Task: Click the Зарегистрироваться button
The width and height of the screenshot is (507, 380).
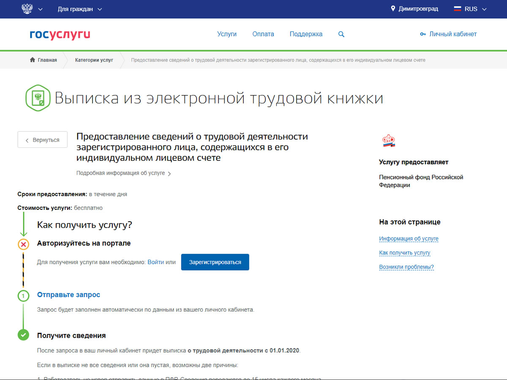Action: (x=215, y=262)
